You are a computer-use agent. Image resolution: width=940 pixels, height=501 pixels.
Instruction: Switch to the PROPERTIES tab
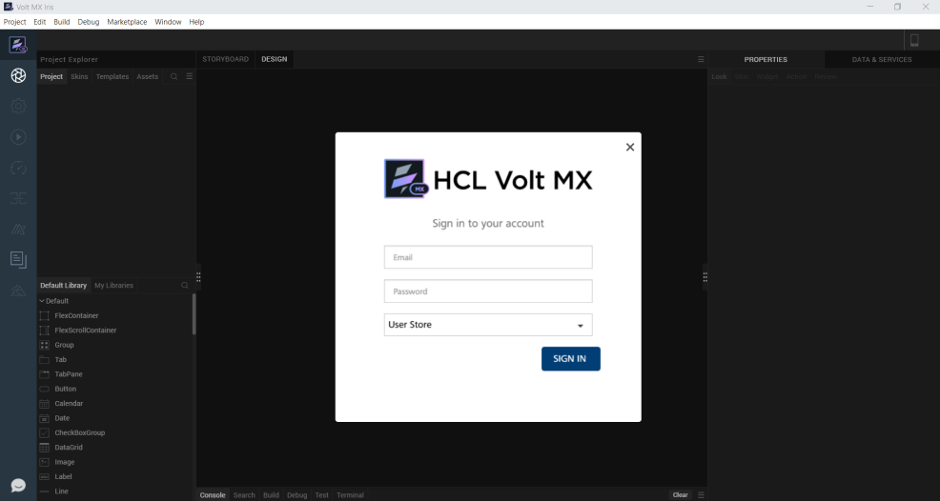(x=766, y=59)
